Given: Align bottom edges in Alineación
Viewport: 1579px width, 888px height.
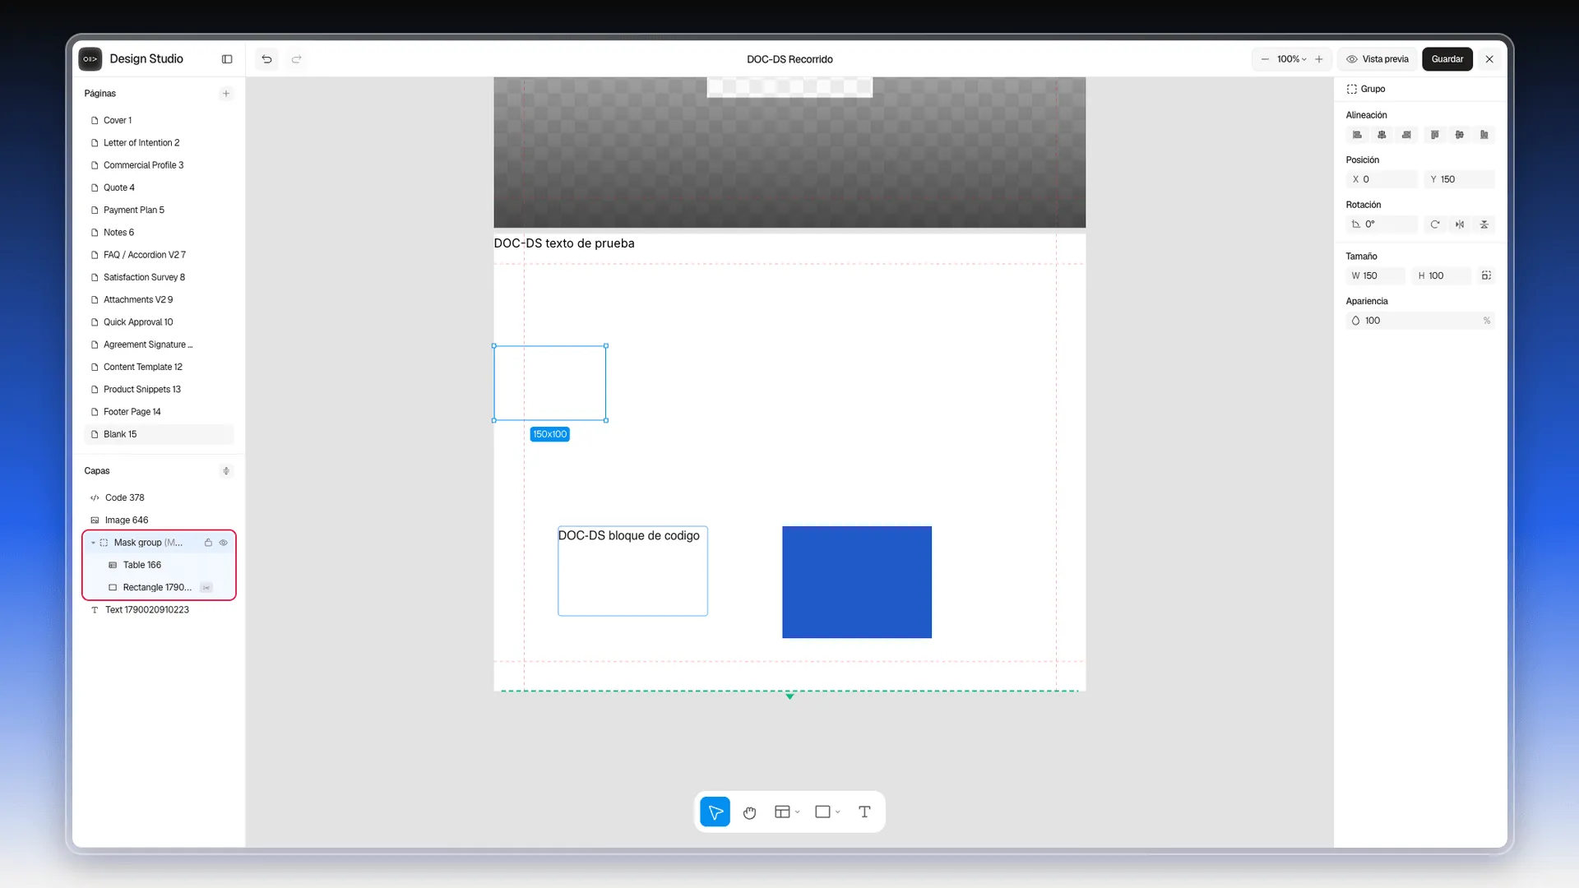Looking at the screenshot, I should pyautogui.click(x=1484, y=135).
